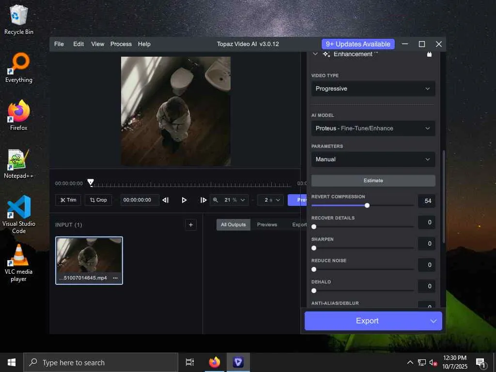
Task: Click the Reduce Noise value field
Action: click(426, 265)
